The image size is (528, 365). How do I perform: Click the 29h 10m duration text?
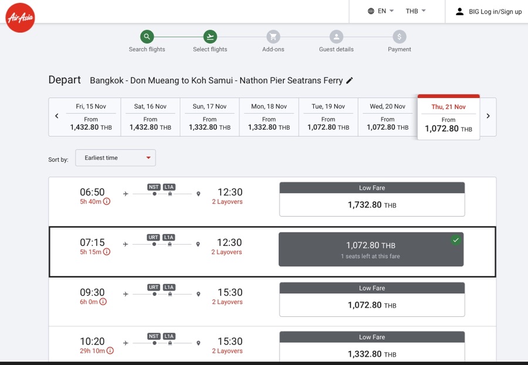92,351
